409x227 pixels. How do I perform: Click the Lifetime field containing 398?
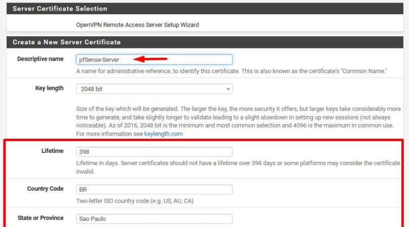click(x=154, y=151)
